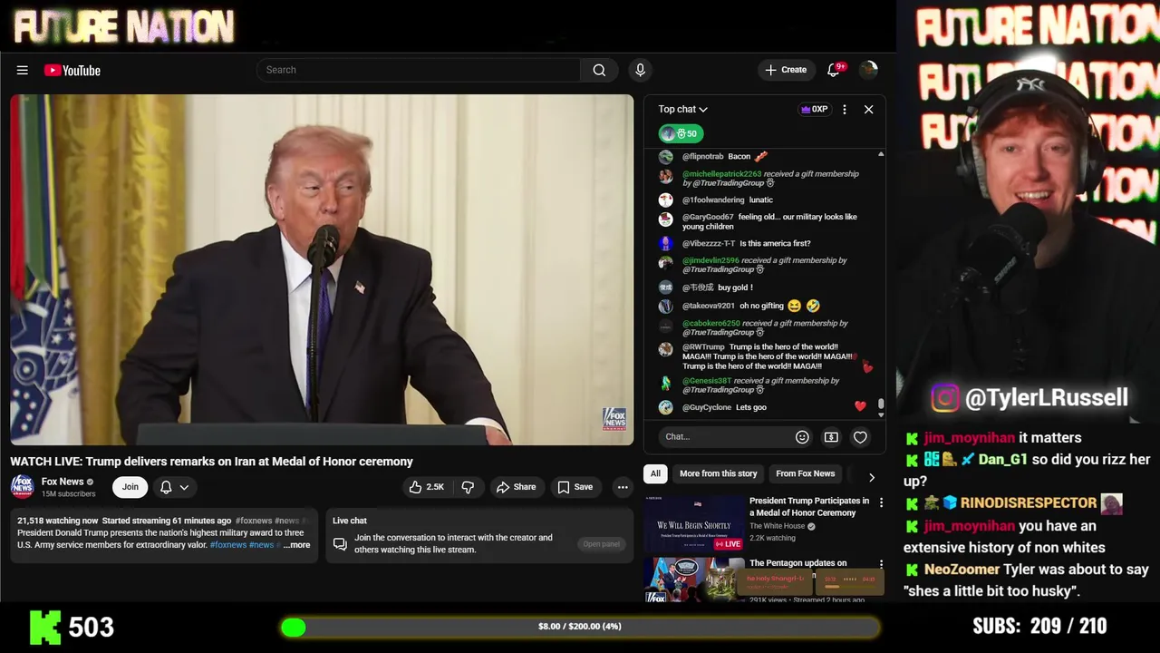This screenshot has width=1160, height=653.
Task: Click the live chat scrollbar
Action: pyautogui.click(x=880, y=404)
